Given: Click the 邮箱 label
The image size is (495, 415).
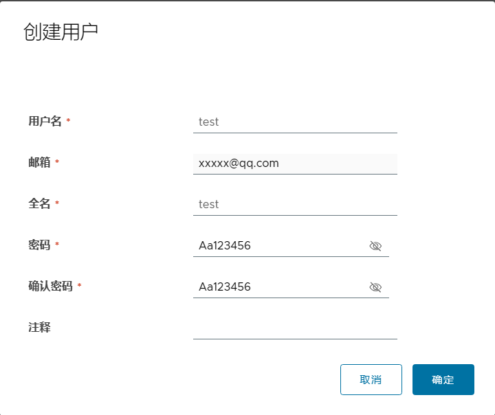Looking at the screenshot, I should 39,163.
